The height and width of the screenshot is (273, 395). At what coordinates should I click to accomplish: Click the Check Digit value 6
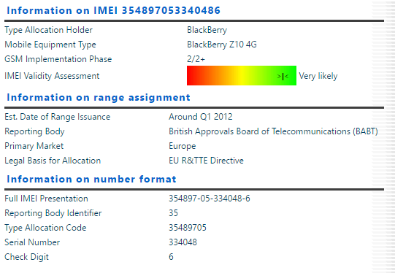(171, 257)
